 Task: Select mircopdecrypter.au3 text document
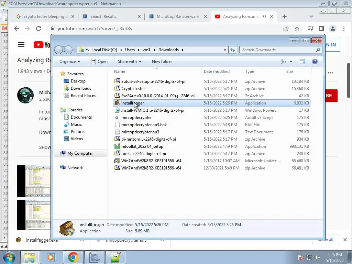[212, 132]
